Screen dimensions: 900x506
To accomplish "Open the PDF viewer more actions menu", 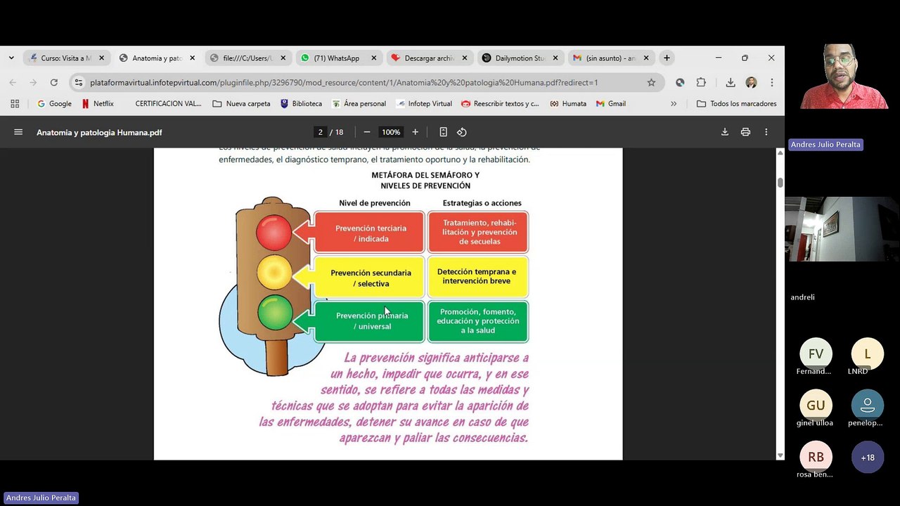I will click(766, 132).
